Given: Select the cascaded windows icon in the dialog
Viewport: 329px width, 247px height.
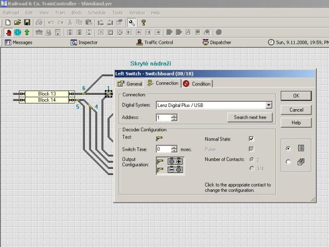Looking at the screenshot, I should [x=301, y=162].
